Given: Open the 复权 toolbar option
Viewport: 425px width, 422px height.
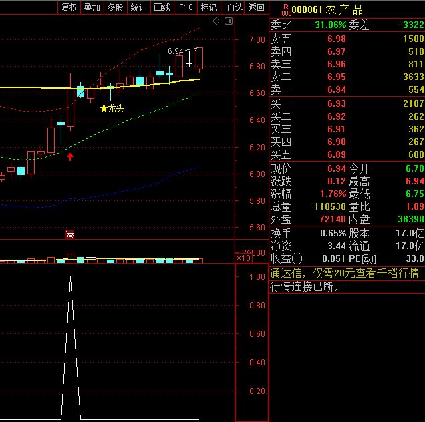Looking at the screenshot, I should pyautogui.click(x=69, y=7).
